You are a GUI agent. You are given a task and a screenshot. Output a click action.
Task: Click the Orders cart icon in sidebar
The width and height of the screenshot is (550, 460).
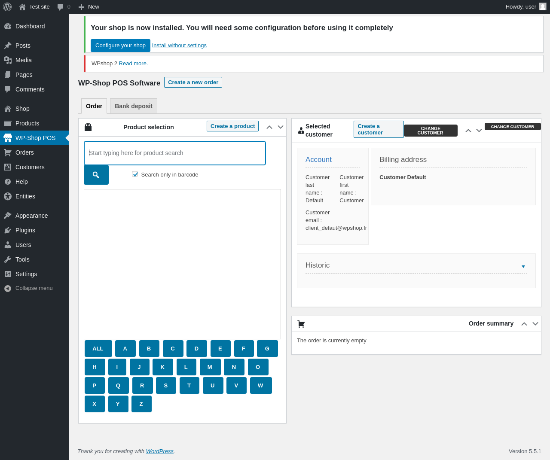(x=8, y=152)
